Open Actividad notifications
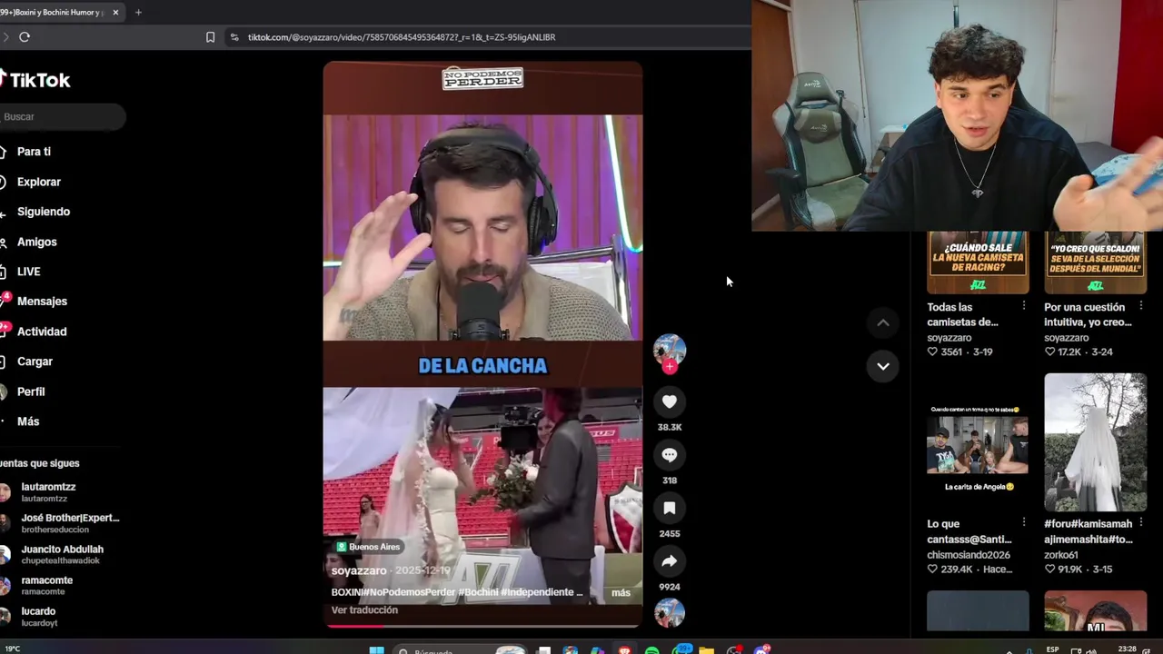The image size is (1163, 654). [42, 332]
